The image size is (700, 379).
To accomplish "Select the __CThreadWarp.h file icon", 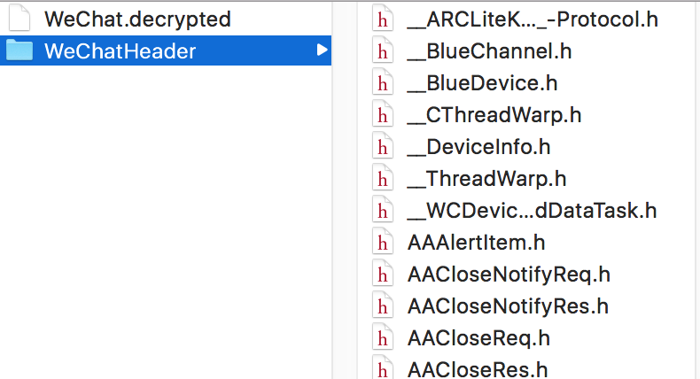I will pos(383,115).
